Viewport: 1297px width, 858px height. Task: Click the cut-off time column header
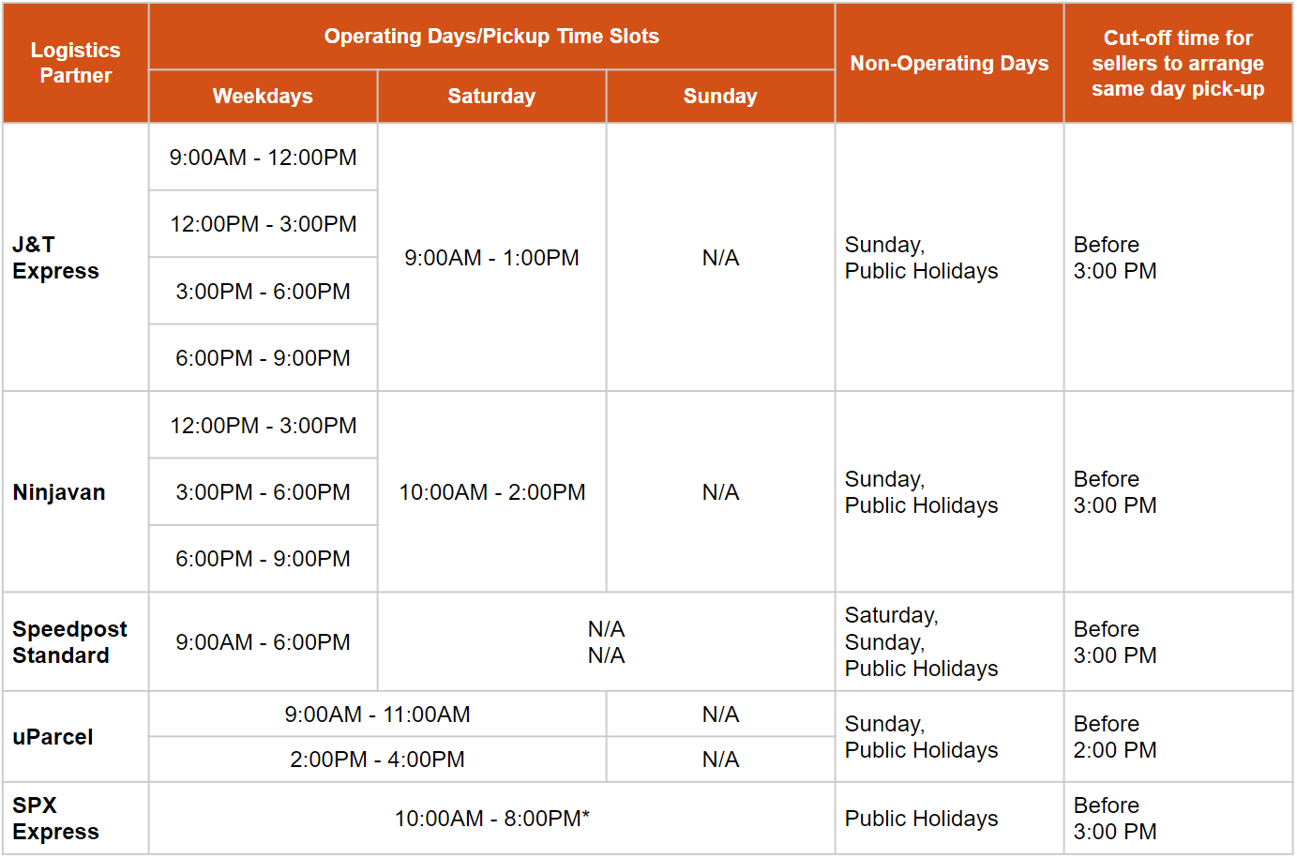point(1178,63)
